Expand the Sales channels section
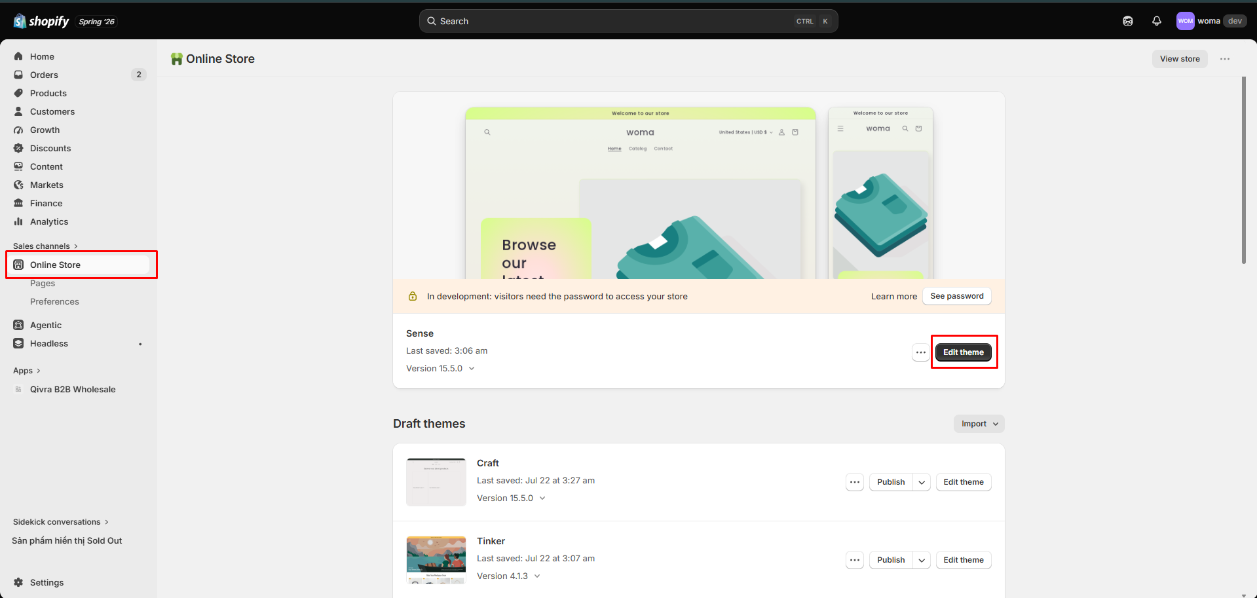 point(45,246)
